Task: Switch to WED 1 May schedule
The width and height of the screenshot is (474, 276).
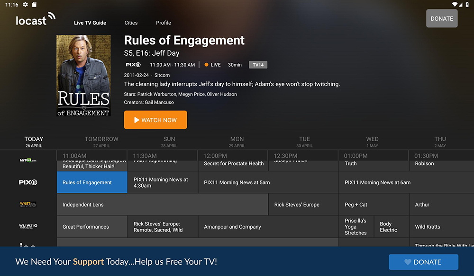Action: pyautogui.click(x=373, y=142)
